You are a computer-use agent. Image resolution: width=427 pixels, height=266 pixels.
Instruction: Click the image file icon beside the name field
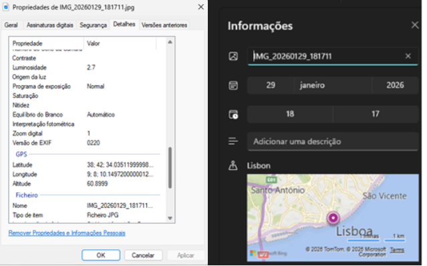[x=233, y=56]
